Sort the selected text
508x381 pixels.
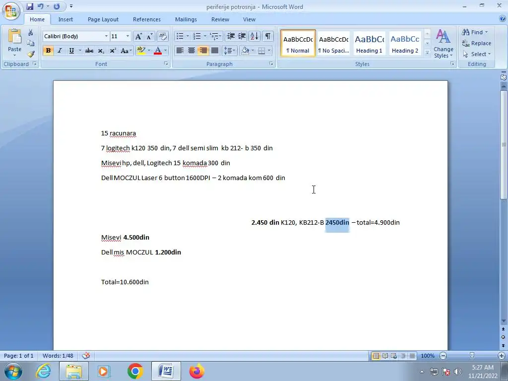(254, 36)
